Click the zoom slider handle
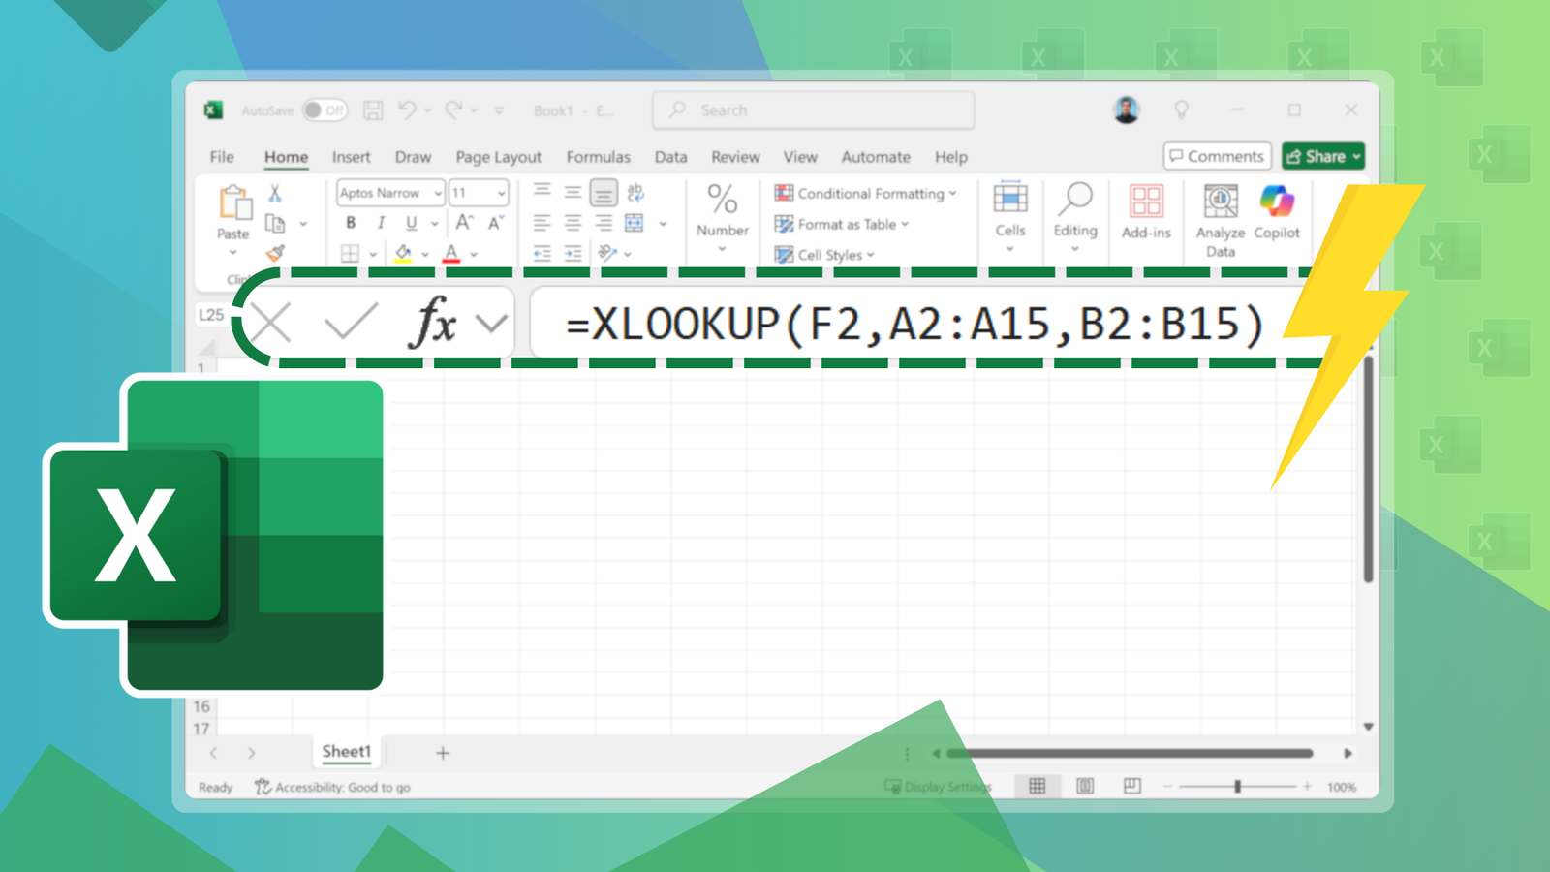 (x=1237, y=787)
